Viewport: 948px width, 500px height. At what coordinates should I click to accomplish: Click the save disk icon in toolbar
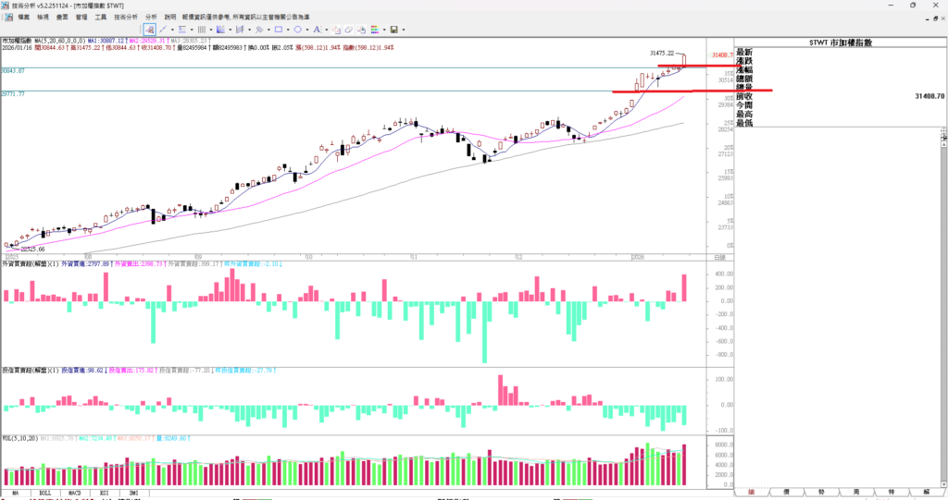[x=393, y=30]
